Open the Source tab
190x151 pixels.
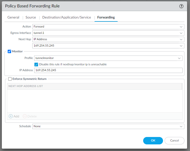31,17
